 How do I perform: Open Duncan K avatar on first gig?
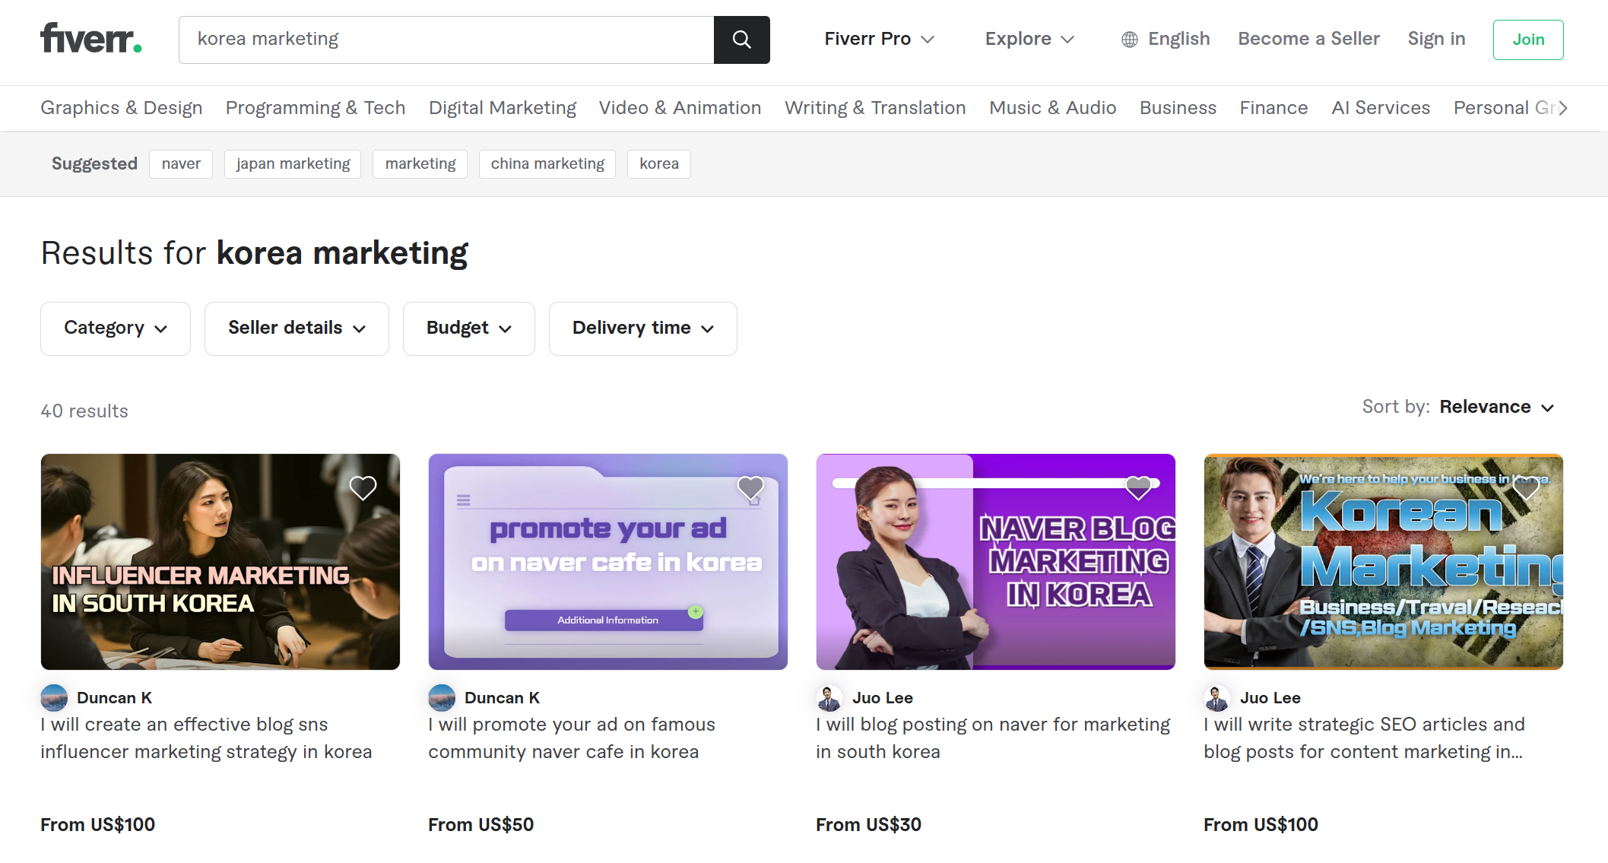[54, 697]
